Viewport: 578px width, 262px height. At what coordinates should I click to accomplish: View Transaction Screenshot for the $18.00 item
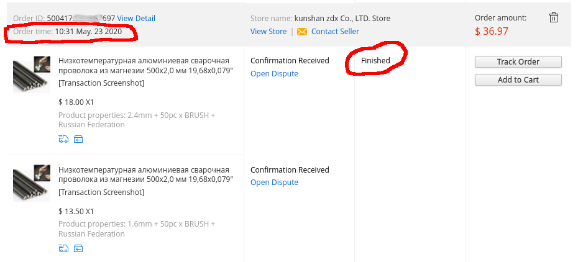click(101, 83)
